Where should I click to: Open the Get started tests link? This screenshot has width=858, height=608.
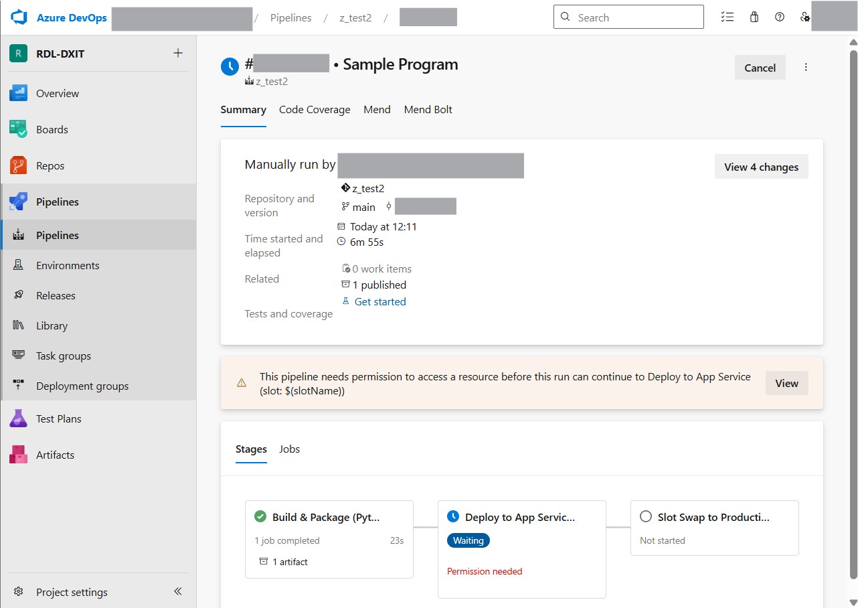tap(380, 302)
